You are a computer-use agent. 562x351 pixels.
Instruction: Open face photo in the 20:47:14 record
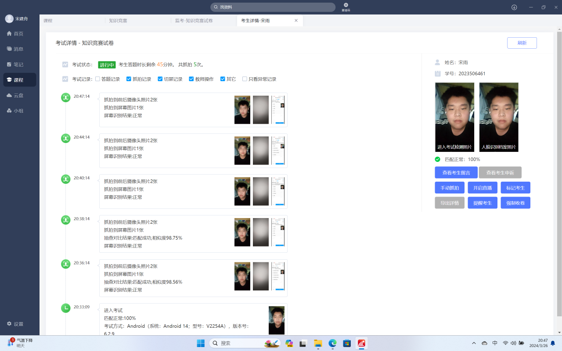click(242, 110)
